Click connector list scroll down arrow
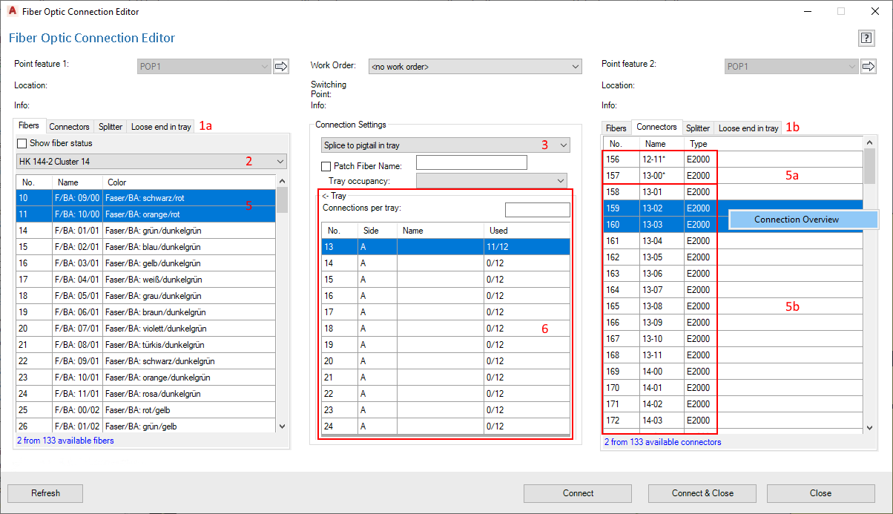This screenshot has height=514, width=893. click(870, 428)
